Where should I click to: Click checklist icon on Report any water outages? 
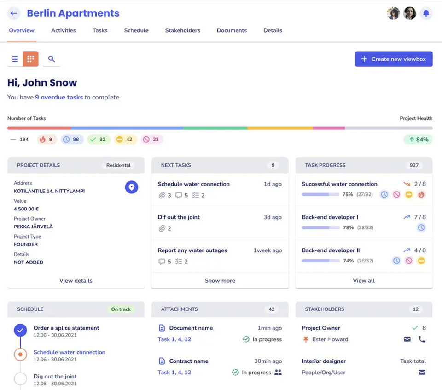pyautogui.click(x=179, y=262)
